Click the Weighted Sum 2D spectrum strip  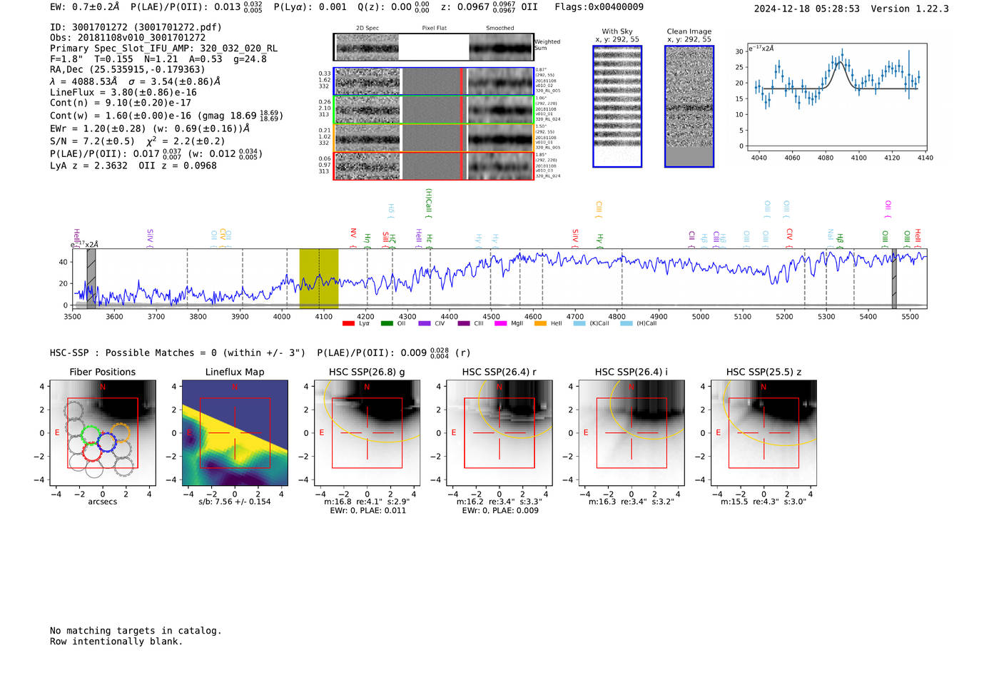coord(434,47)
